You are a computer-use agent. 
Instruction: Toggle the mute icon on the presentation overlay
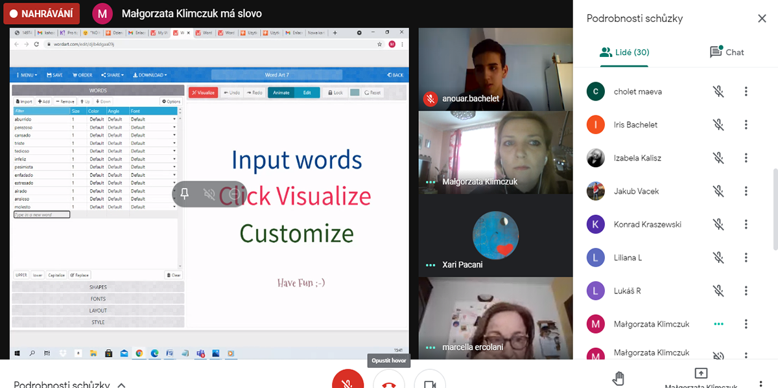tap(209, 194)
